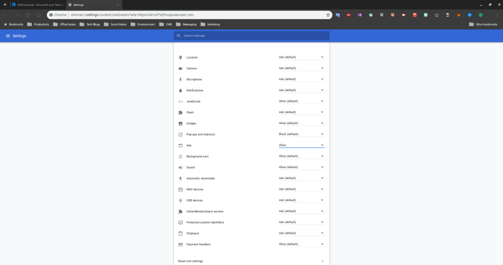Screen dimensions: 503x265
Task: Open the Settings hamburger menu
Action: pos(8,36)
